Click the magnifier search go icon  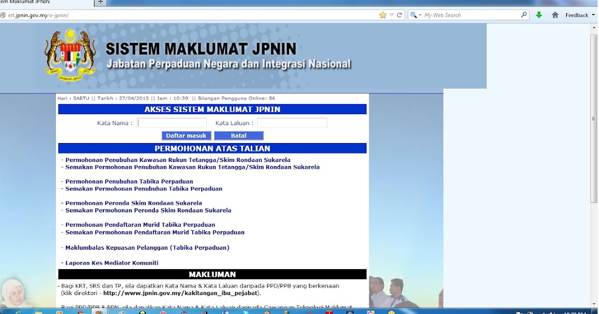pos(524,15)
